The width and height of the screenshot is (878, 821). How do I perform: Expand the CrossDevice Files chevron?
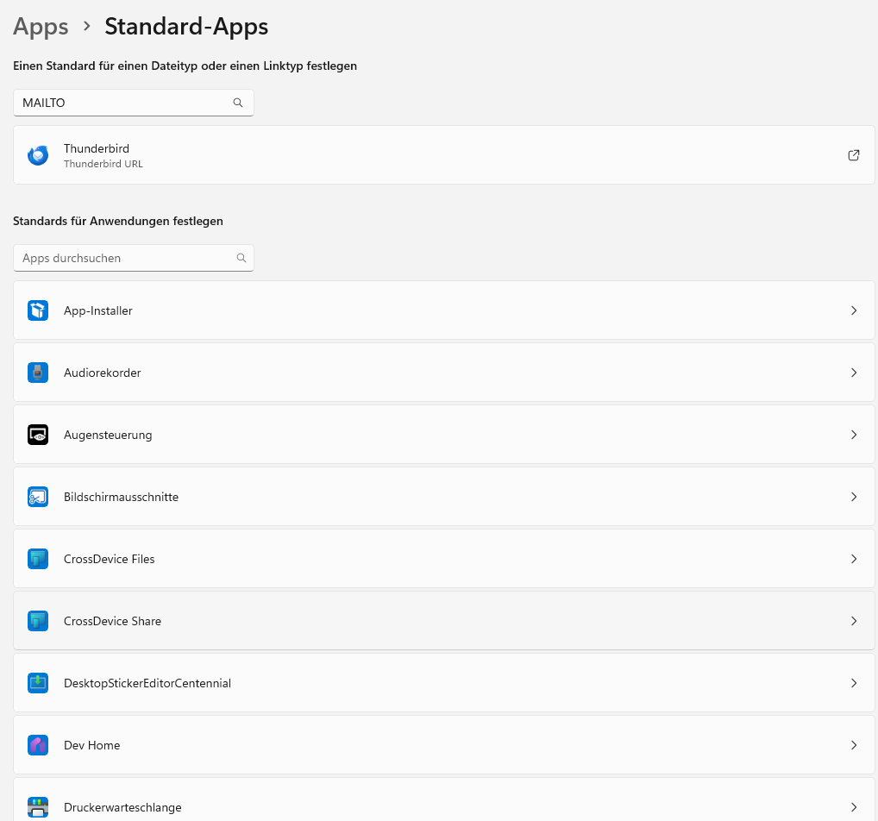853,559
